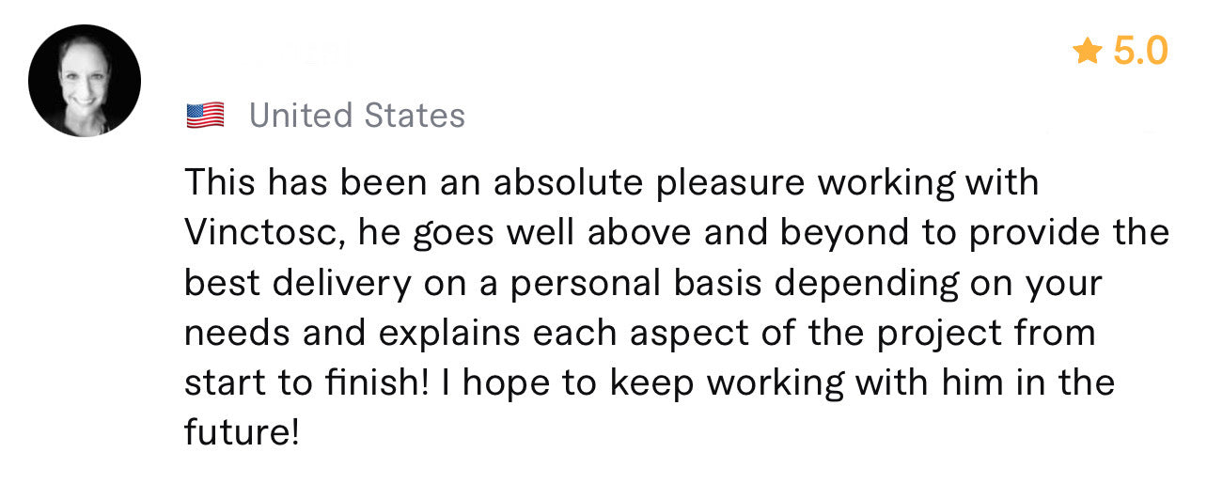Click the phrase 'best delivery' in the review

(297, 282)
